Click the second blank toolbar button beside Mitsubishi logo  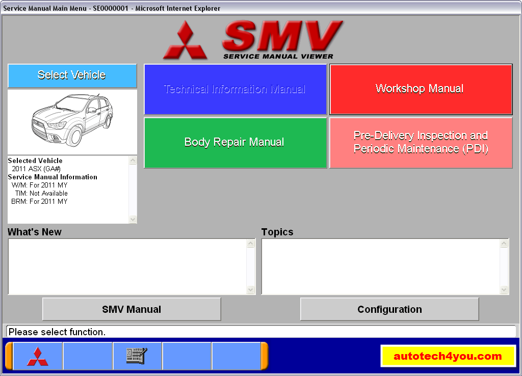(x=88, y=356)
